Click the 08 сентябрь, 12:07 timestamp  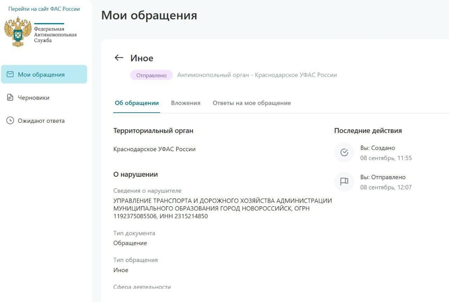pos(386,187)
